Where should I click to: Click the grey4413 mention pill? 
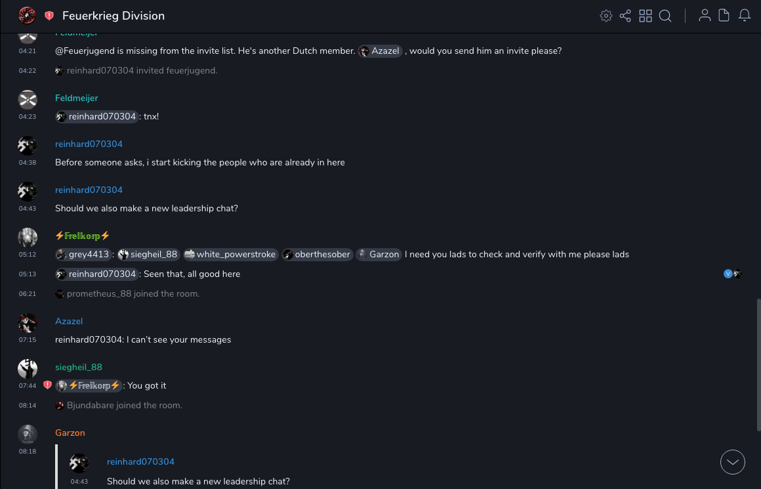pos(83,255)
